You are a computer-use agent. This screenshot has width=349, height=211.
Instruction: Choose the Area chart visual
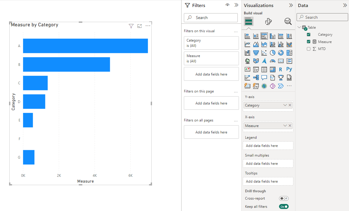point(256,44)
